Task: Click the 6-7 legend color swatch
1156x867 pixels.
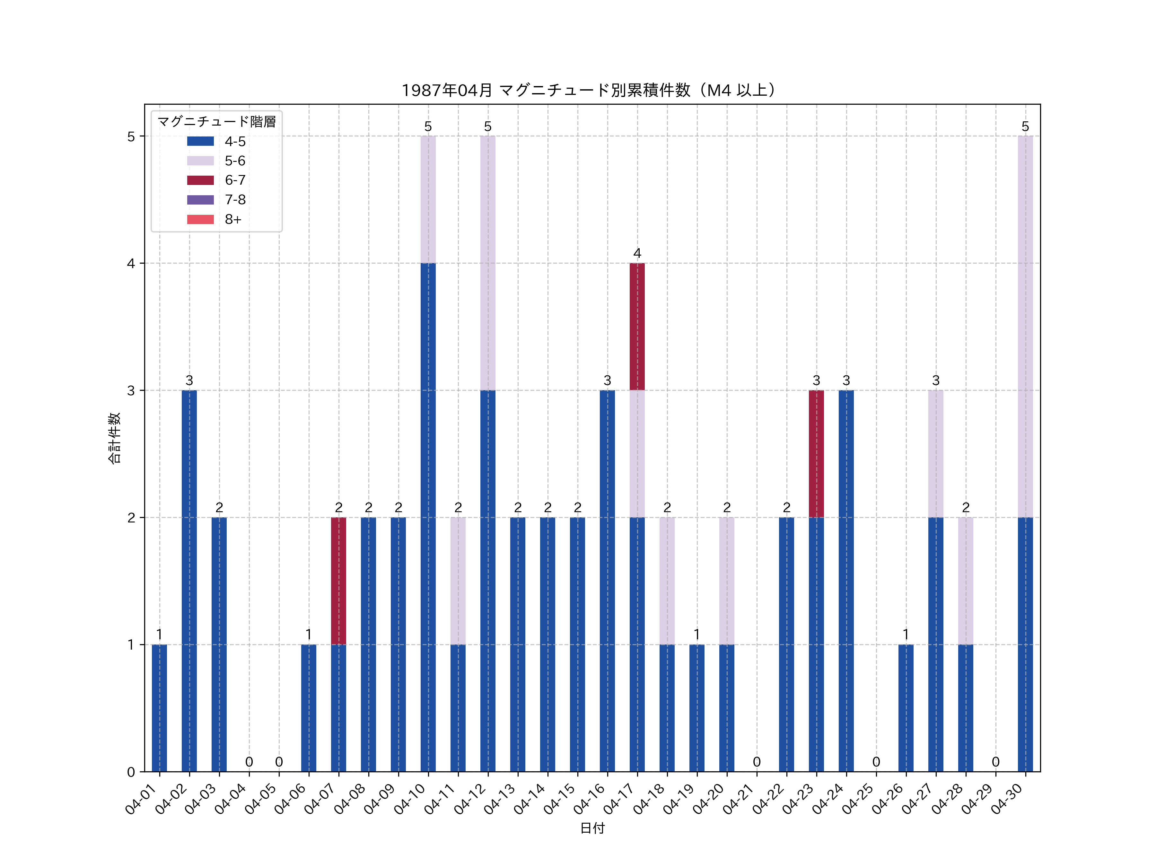Action: [200, 180]
